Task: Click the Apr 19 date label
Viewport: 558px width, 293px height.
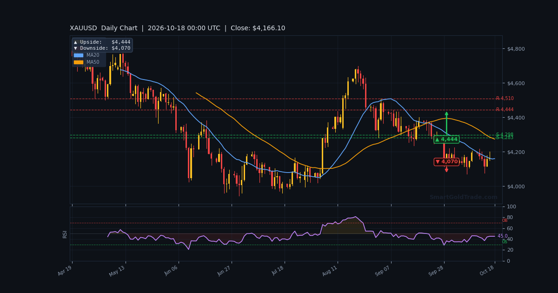Action: tap(65, 271)
